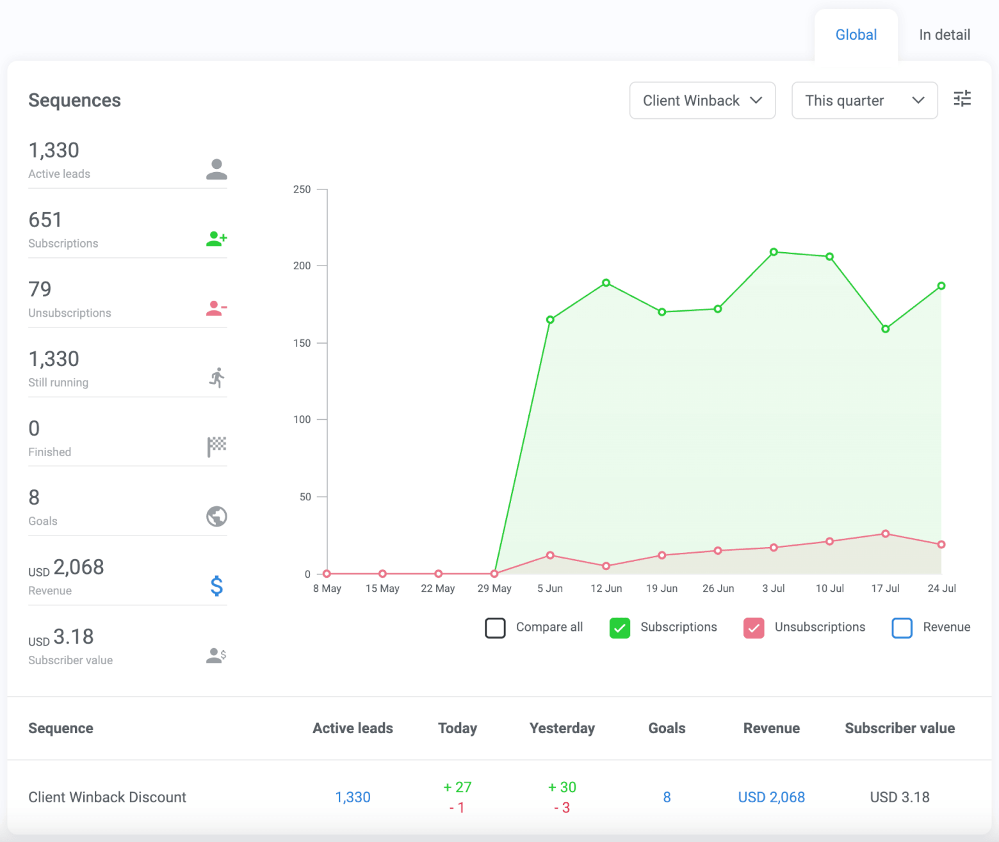Expand the This quarter period dropdown
The image size is (999, 842).
864,100
